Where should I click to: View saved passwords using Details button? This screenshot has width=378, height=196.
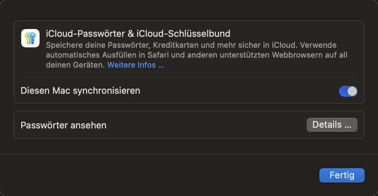tap(332, 125)
